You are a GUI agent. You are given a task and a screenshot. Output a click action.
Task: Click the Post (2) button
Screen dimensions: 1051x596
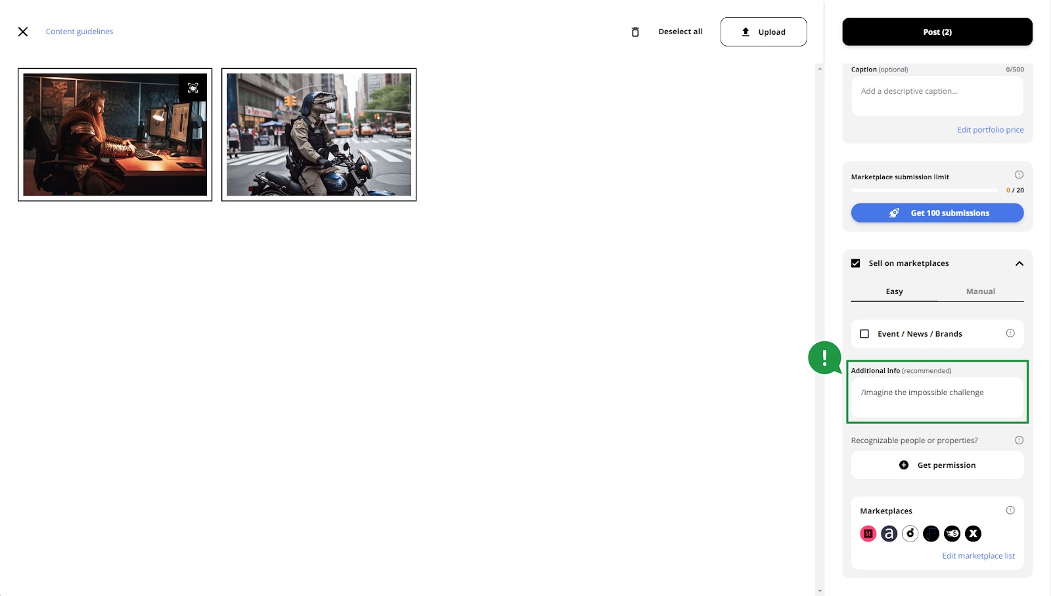tap(937, 32)
